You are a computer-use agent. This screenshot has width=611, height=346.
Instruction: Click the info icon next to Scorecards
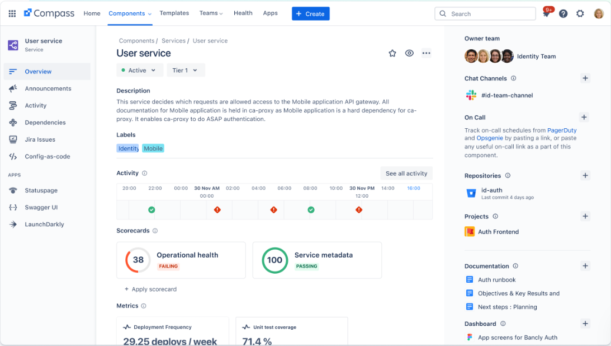[155, 231]
